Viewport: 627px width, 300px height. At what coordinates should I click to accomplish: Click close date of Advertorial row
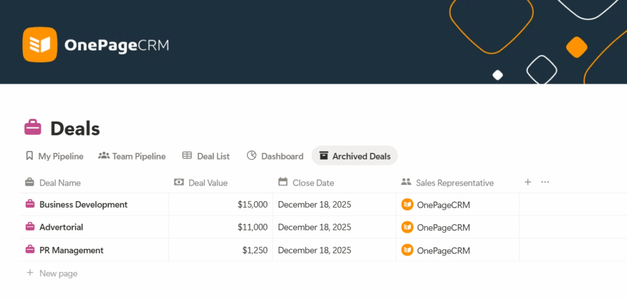(x=314, y=227)
